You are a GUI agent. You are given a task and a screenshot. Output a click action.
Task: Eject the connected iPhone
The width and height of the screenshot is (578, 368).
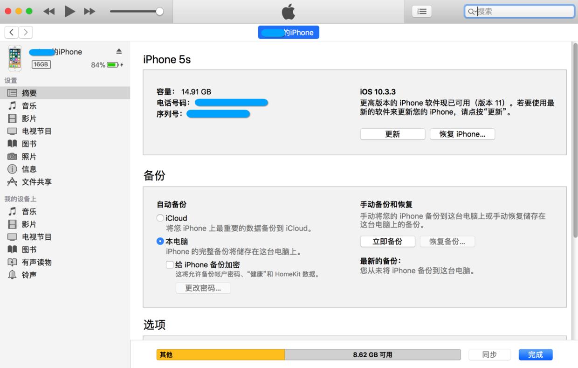(x=119, y=52)
